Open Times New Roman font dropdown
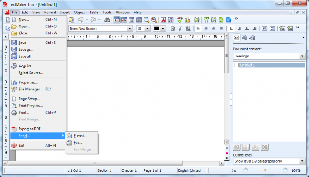The image size is (309, 177). tap(129, 29)
